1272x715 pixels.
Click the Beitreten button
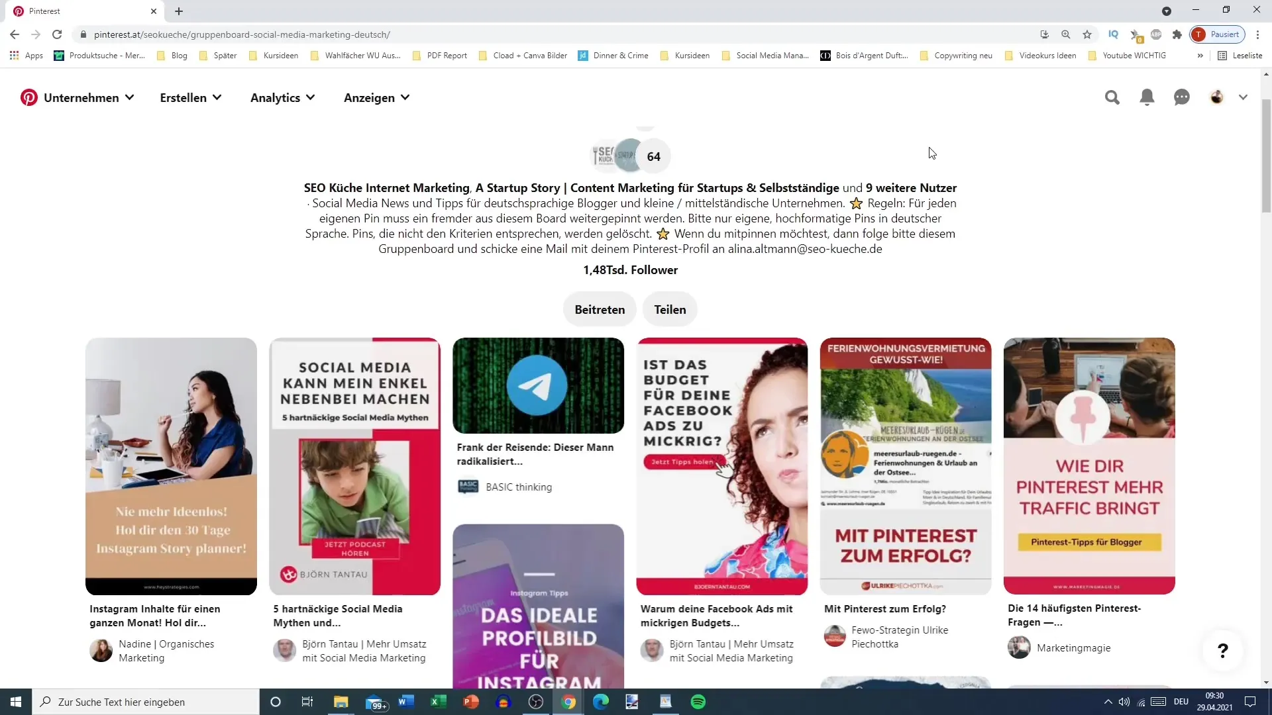(x=600, y=309)
